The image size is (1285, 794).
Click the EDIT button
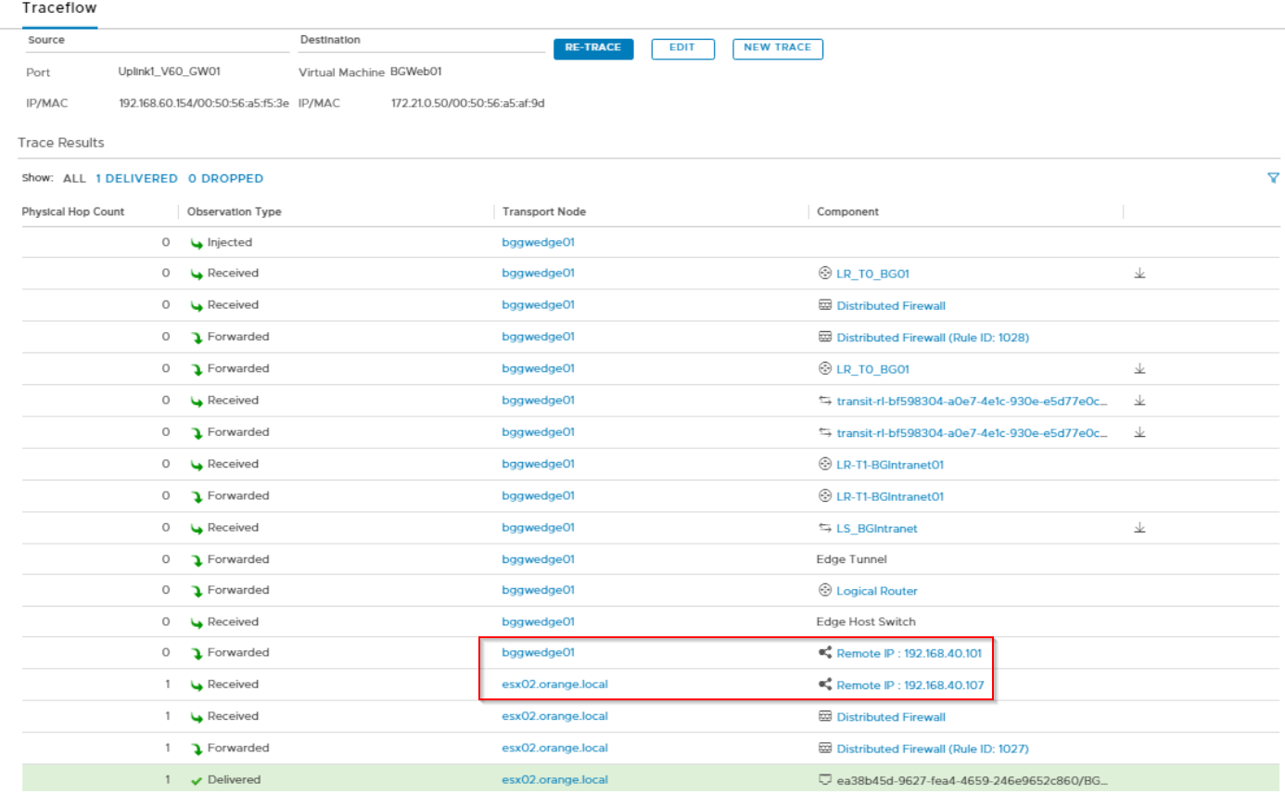683,48
